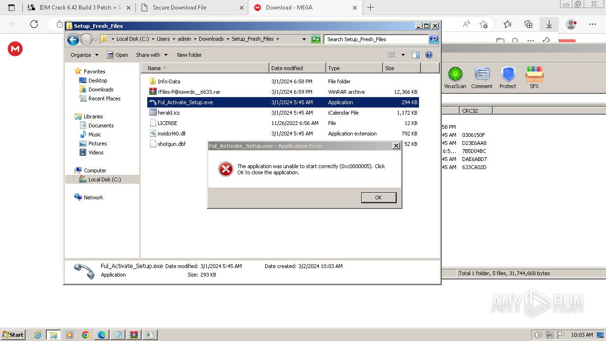Select Libraries in navigation pane
This screenshot has height=341, width=606.
tap(93, 117)
